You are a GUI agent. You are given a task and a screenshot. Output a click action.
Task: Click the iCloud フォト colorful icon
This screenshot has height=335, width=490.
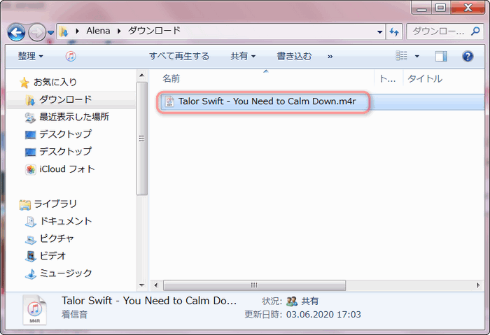31,169
